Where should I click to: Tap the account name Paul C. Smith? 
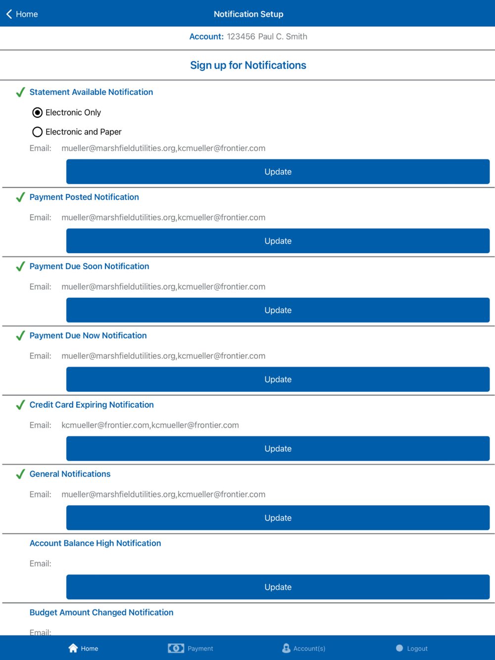pos(282,37)
